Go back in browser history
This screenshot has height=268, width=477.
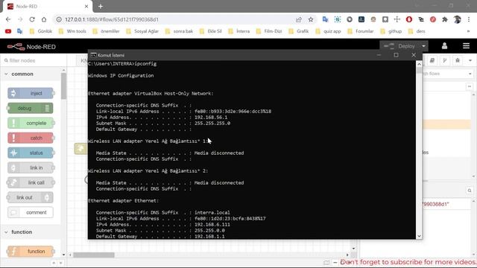[8, 19]
